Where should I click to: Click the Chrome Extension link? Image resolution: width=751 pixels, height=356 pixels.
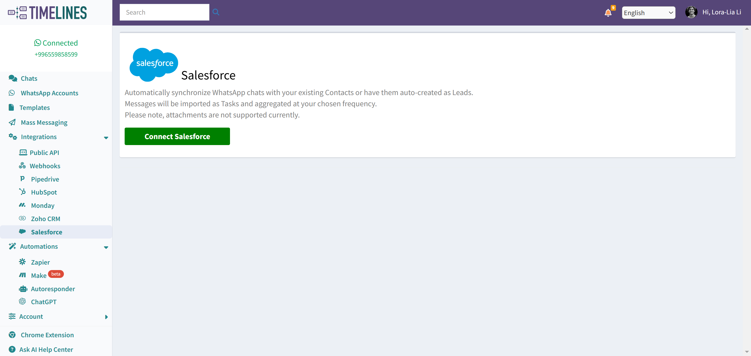point(47,335)
